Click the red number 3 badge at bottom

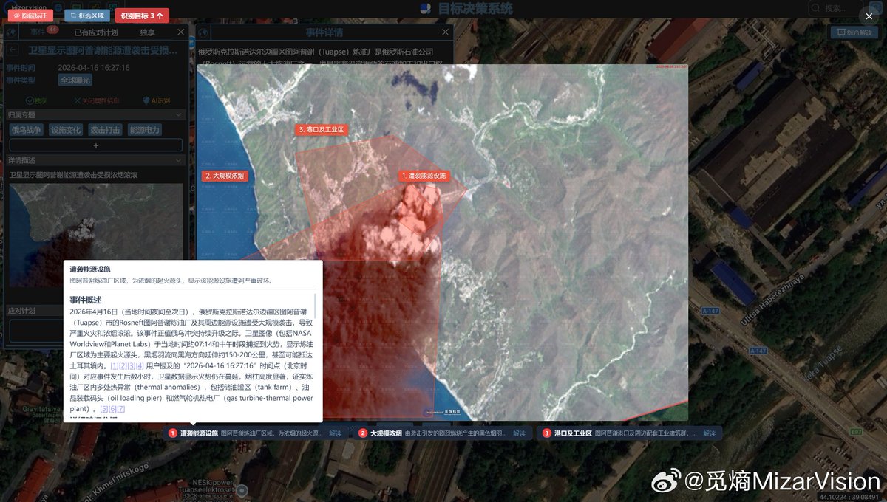coord(547,433)
